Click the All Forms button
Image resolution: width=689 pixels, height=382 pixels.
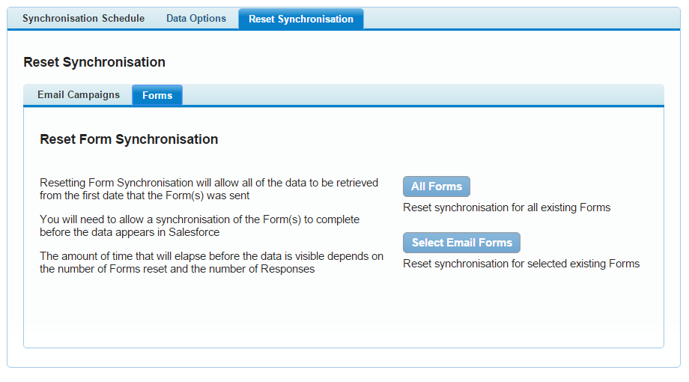(437, 187)
